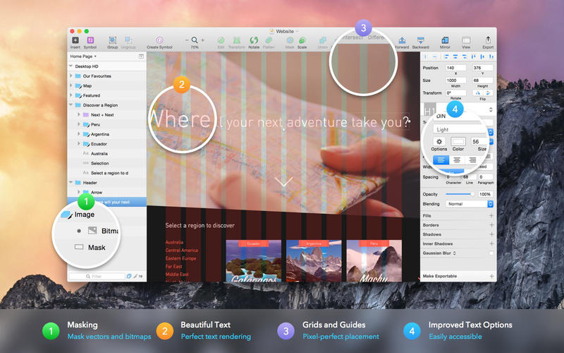Click the Export toolbar icon

point(487,40)
